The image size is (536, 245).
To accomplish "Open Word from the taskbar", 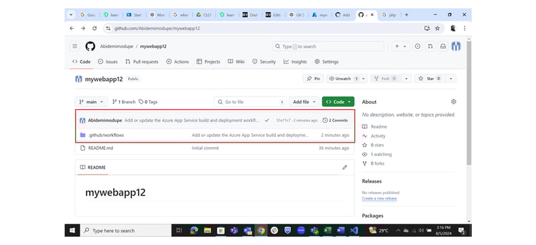I will point(340,231).
